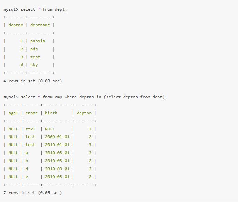Click the age1 column header
This screenshot has width=238, height=204.
(x=13, y=113)
